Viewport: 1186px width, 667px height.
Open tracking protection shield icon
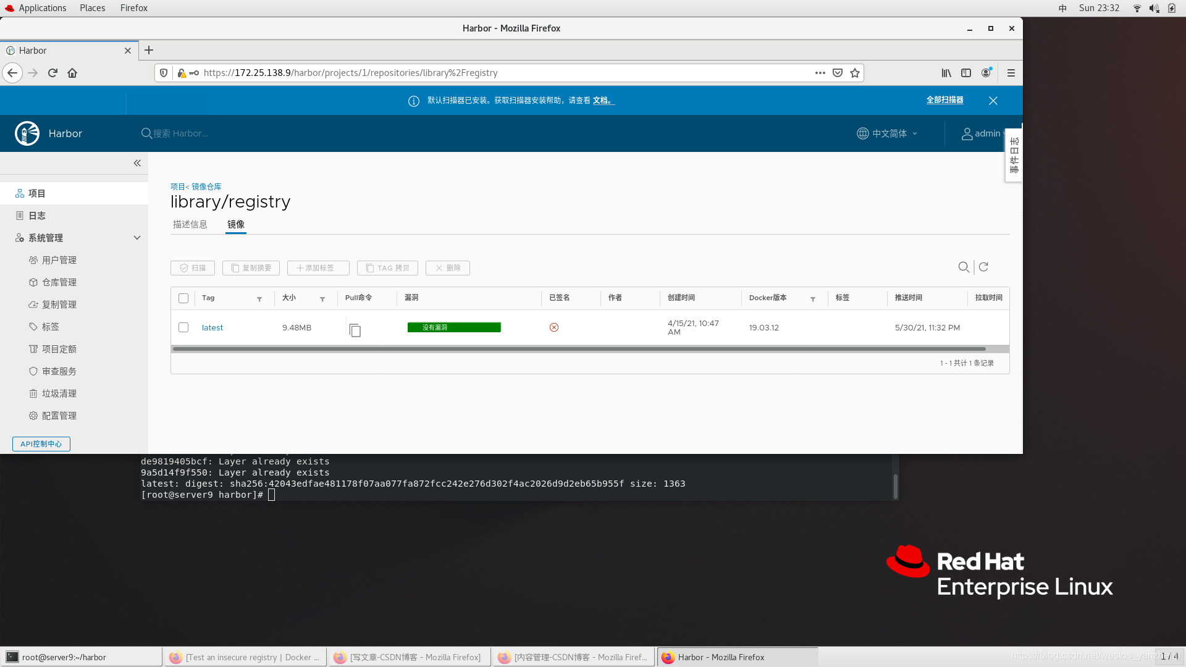pos(164,73)
